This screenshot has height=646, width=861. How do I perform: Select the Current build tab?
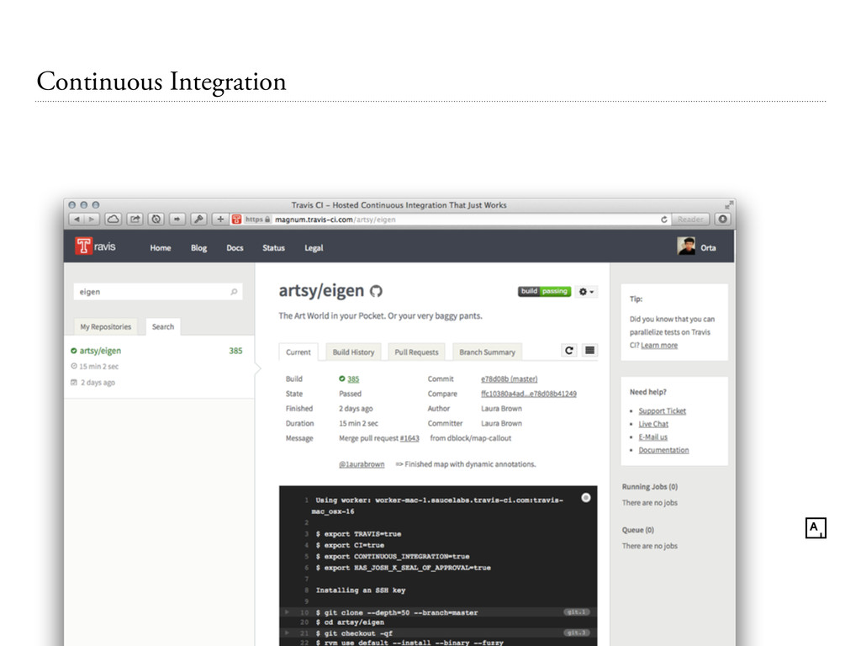(298, 352)
